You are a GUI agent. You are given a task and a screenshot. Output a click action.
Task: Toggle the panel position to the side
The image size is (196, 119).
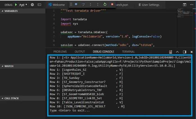point(184,52)
